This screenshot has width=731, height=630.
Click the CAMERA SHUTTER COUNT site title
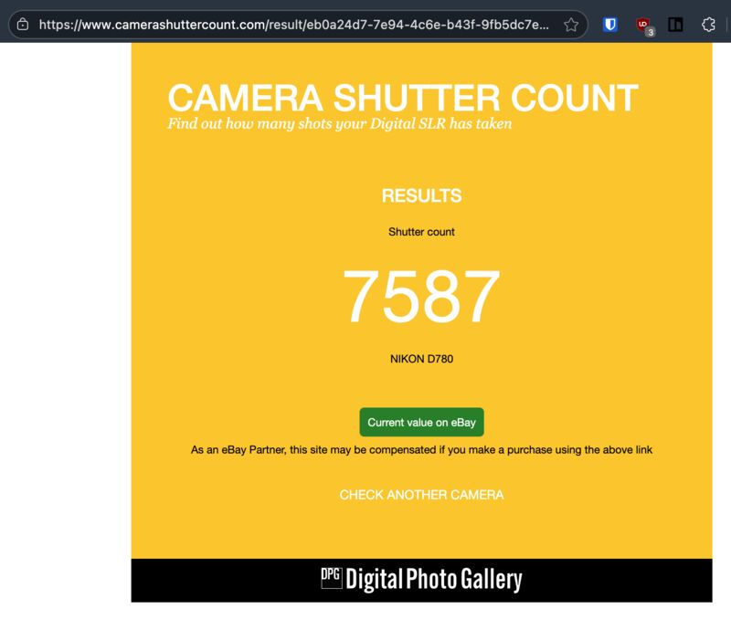click(402, 98)
